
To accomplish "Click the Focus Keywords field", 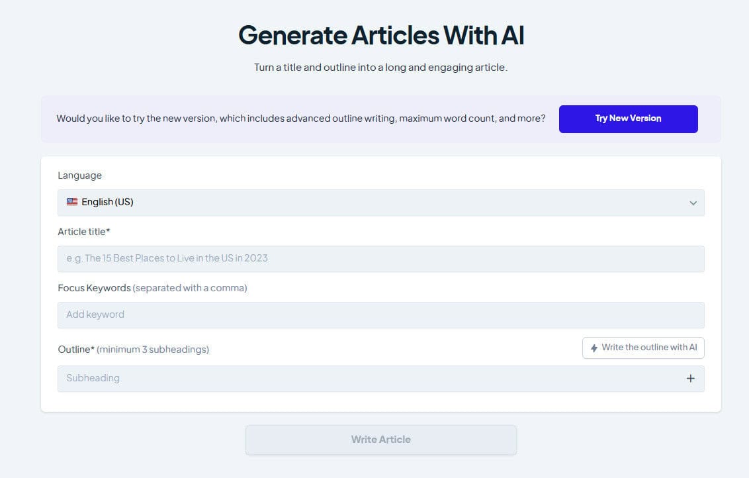I will point(380,314).
